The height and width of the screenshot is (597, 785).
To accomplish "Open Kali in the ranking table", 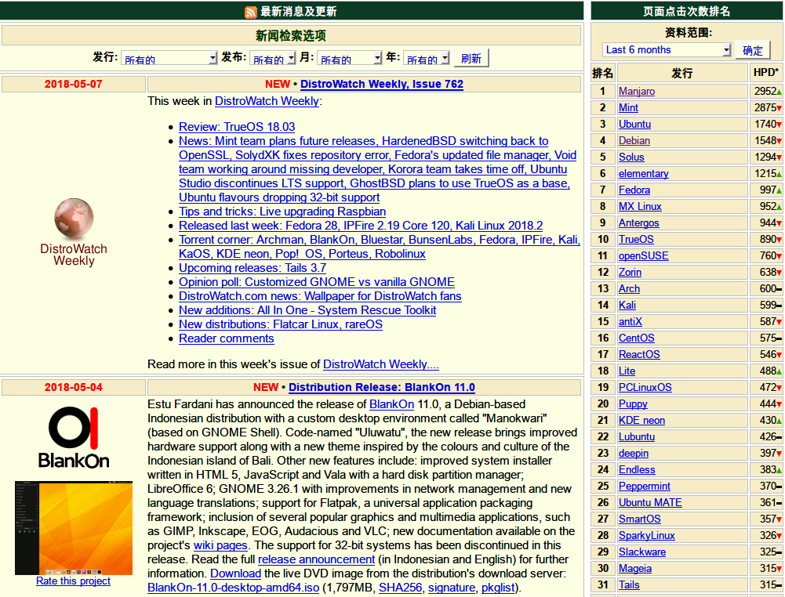I will (627, 306).
